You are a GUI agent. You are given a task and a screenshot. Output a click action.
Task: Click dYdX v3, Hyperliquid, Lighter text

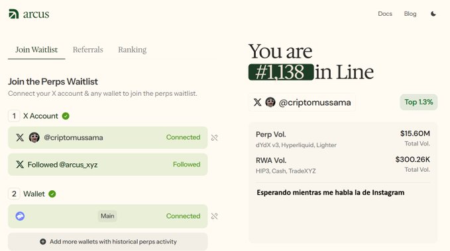point(296,145)
